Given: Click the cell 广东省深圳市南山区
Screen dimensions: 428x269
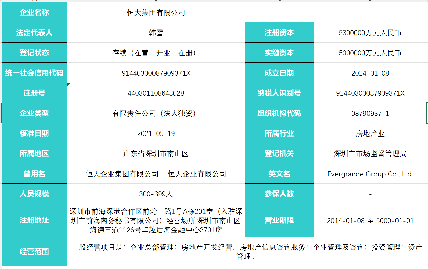Looking at the screenshot, I should (x=156, y=153).
